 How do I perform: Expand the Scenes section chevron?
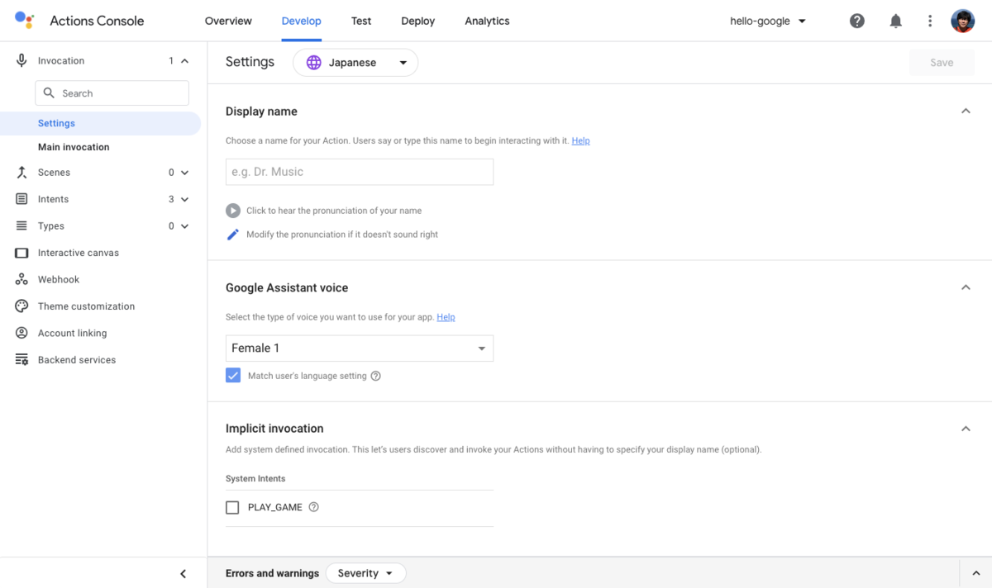184,173
